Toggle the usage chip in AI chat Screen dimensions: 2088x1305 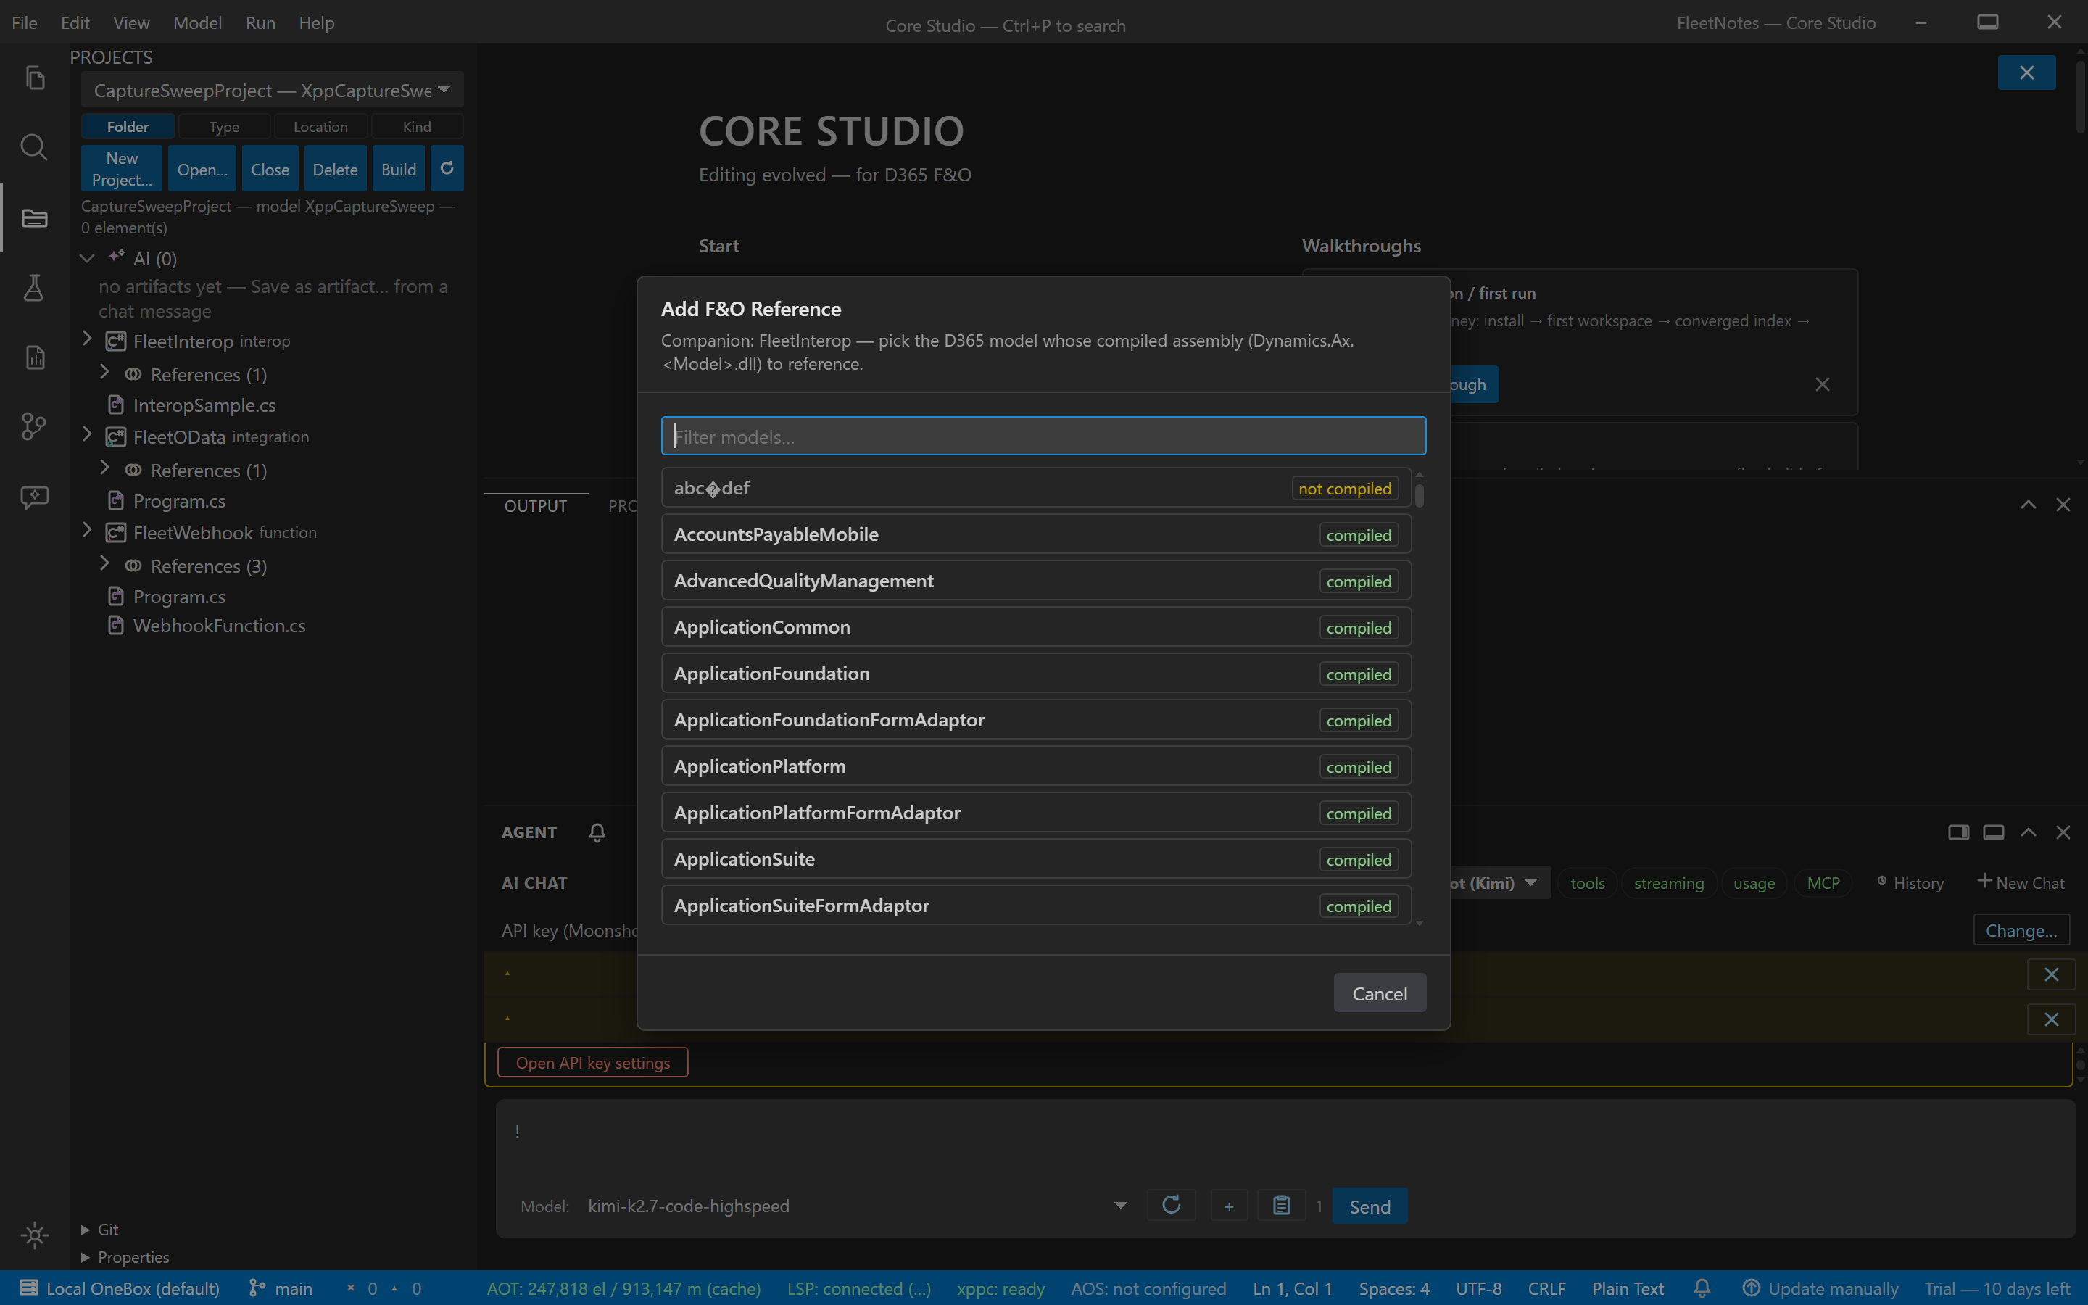1754,883
